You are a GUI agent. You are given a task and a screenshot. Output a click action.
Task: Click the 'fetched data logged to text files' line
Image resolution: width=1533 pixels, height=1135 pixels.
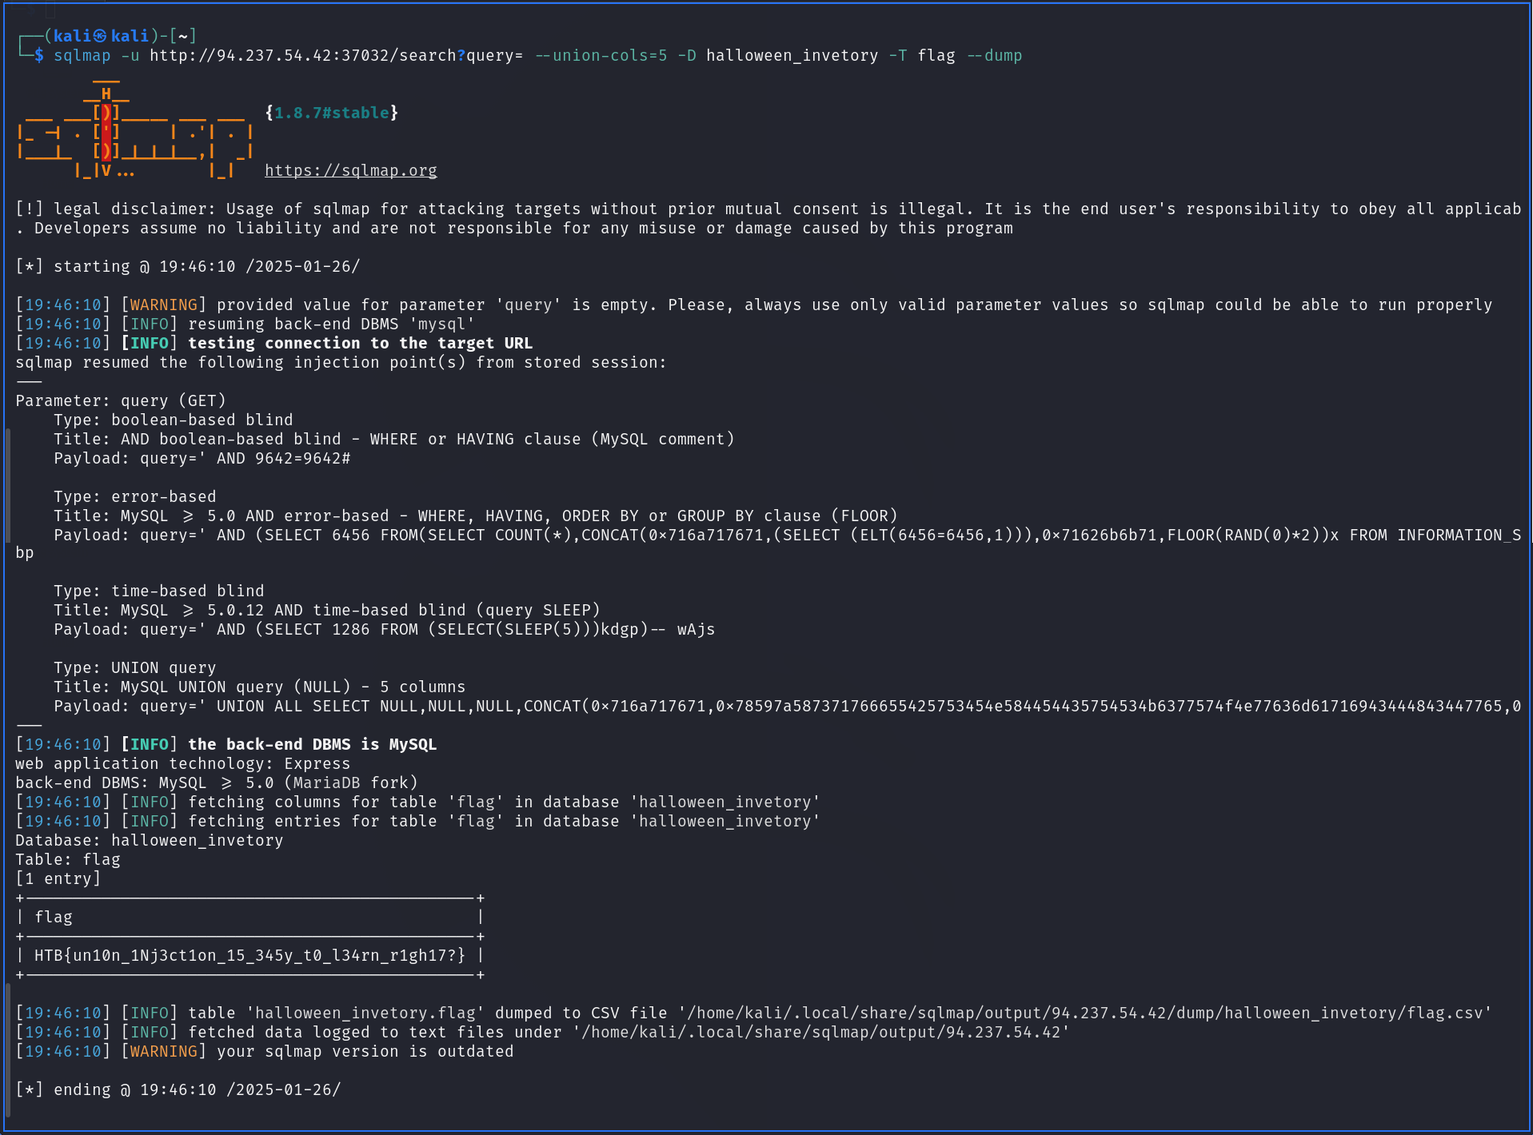click(x=543, y=1032)
